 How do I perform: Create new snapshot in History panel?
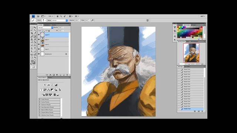click(198, 111)
